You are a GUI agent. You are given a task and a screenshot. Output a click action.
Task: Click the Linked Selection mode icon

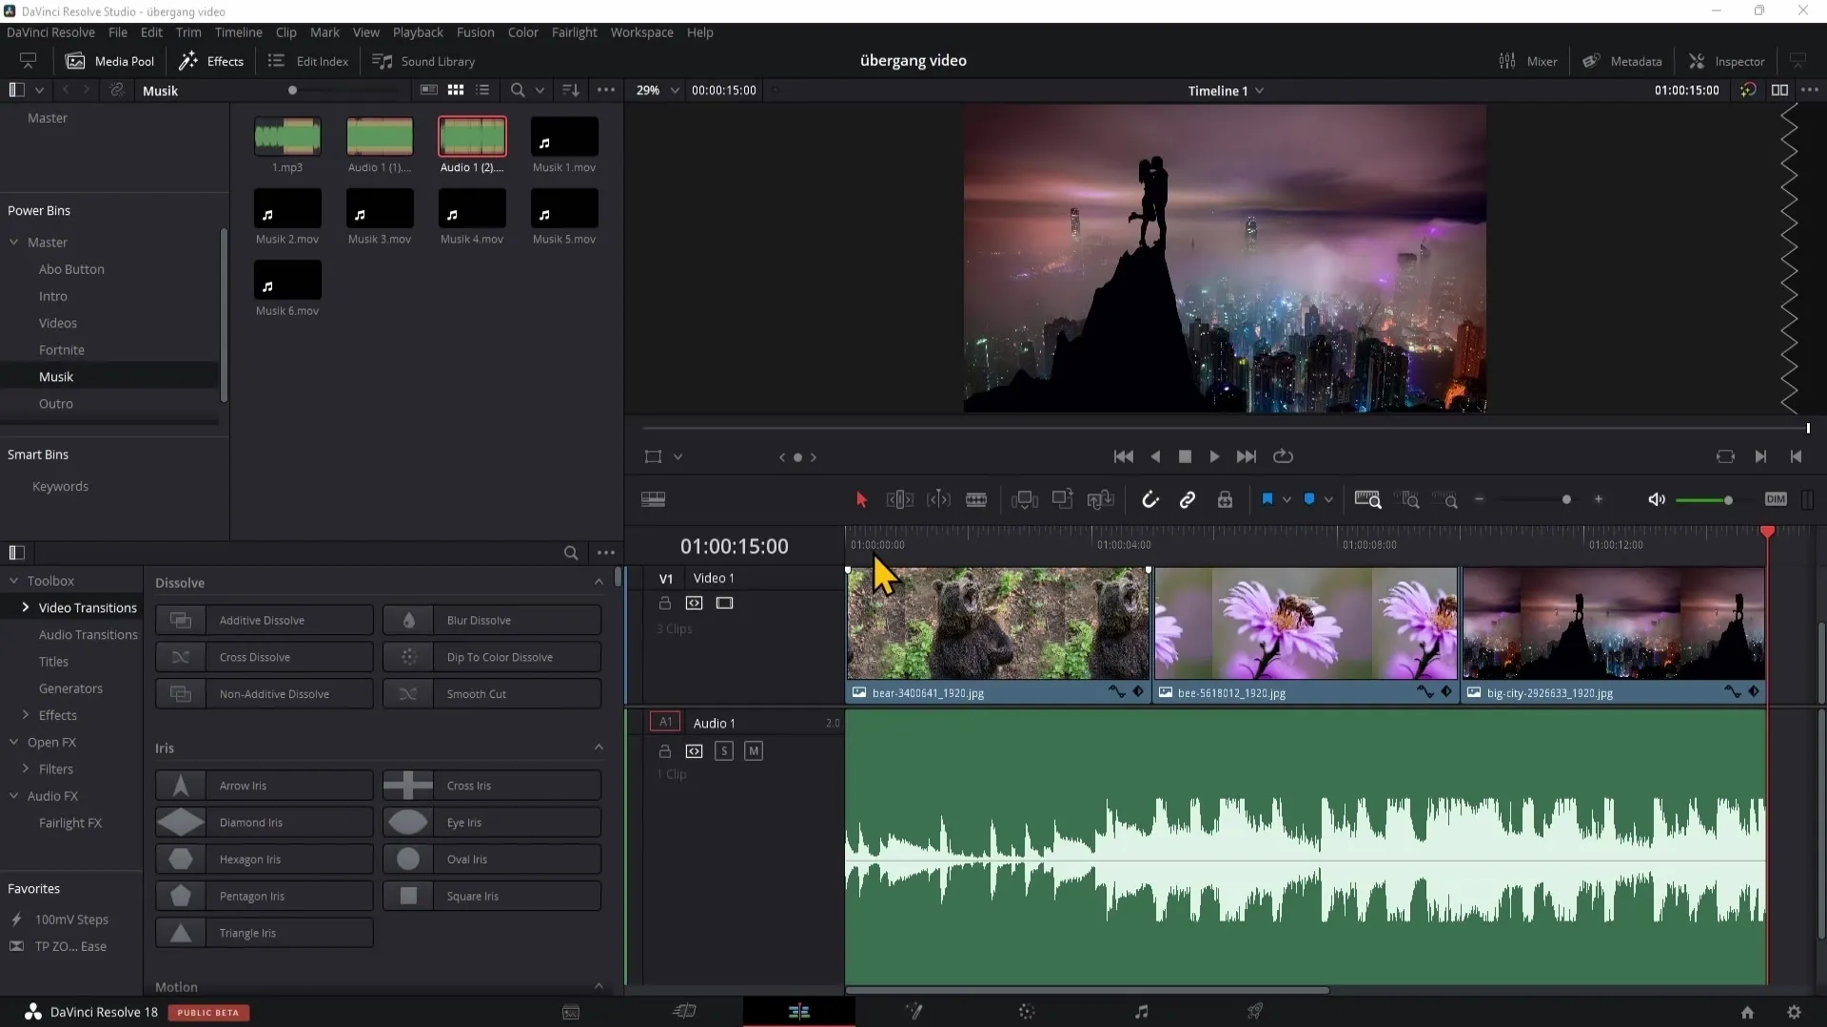(1187, 499)
